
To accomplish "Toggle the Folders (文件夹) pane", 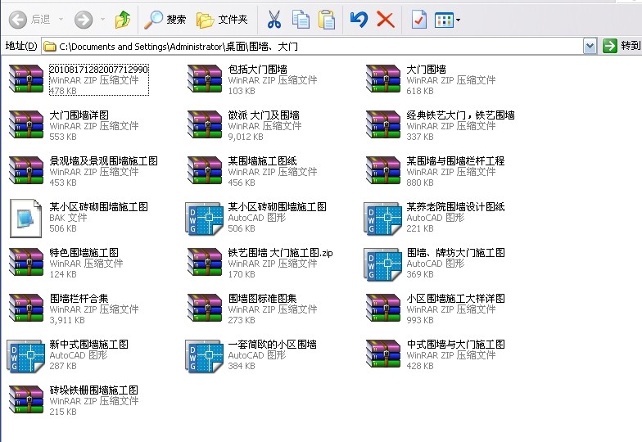I will click(223, 19).
